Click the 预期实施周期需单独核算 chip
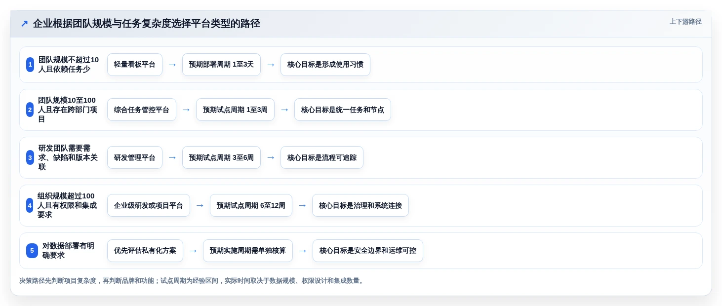722x306 pixels. 248,251
